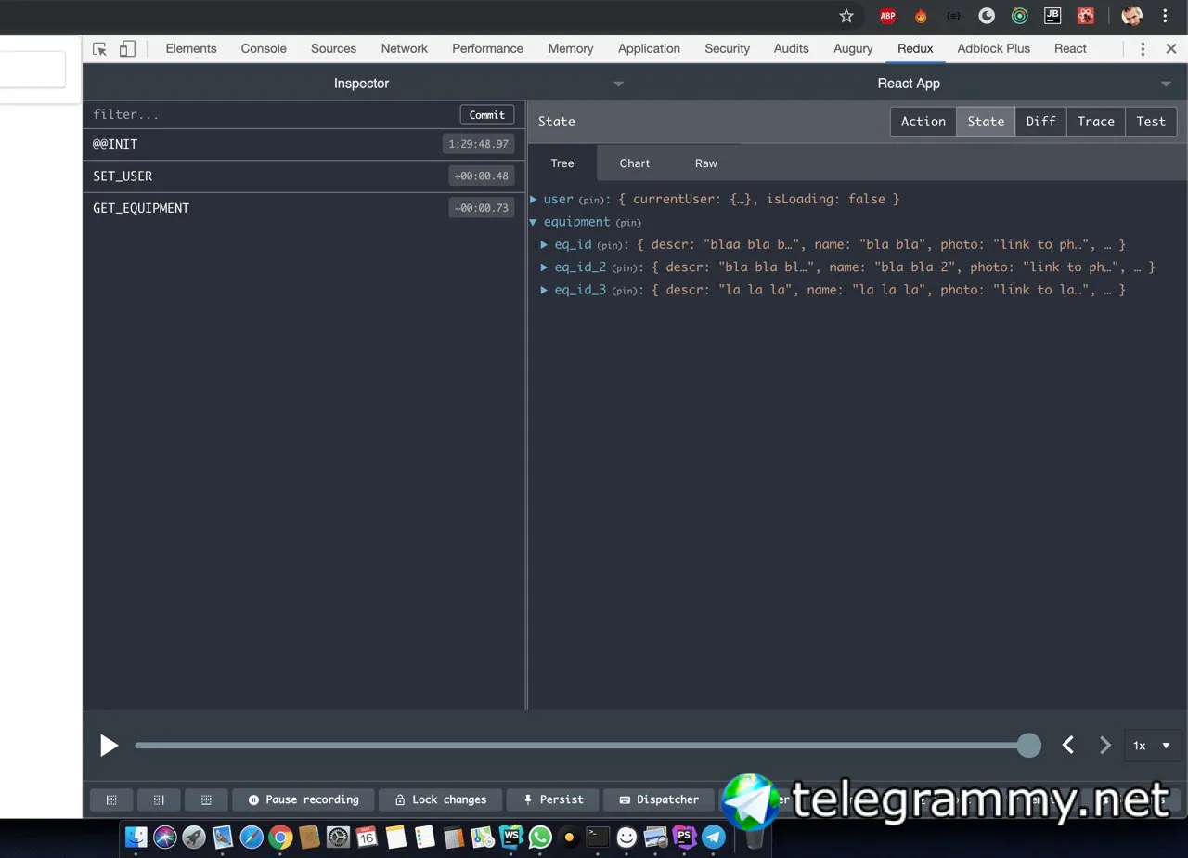Open the Memory tab
This screenshot has width=1188, height=858.
pos(571,49)
